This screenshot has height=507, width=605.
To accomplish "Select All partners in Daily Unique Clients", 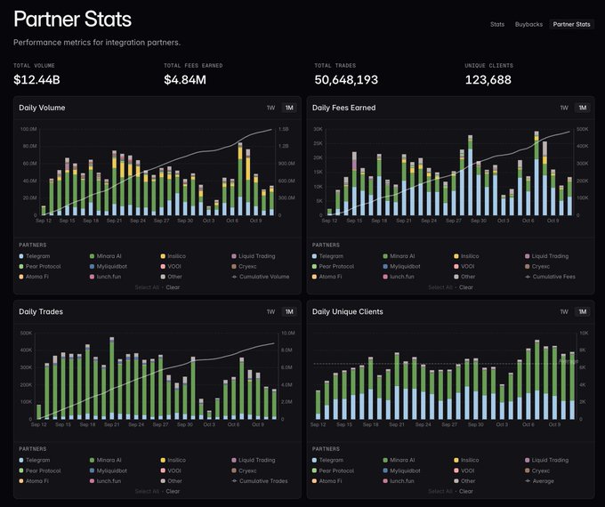I will [440, 492].
